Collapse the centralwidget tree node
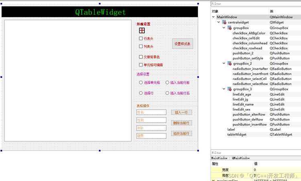Image resolution: width=301 pixels, height=181 pixels. click(x=219, y=22)
